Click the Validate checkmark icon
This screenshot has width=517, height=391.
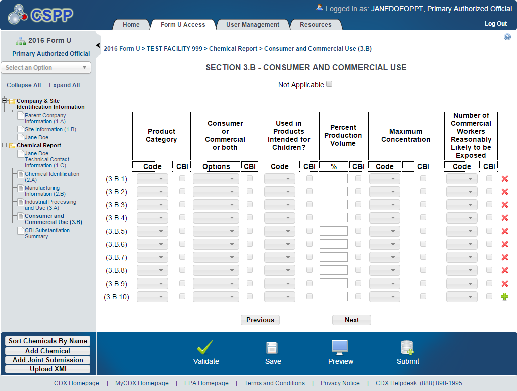click(205, 347)
